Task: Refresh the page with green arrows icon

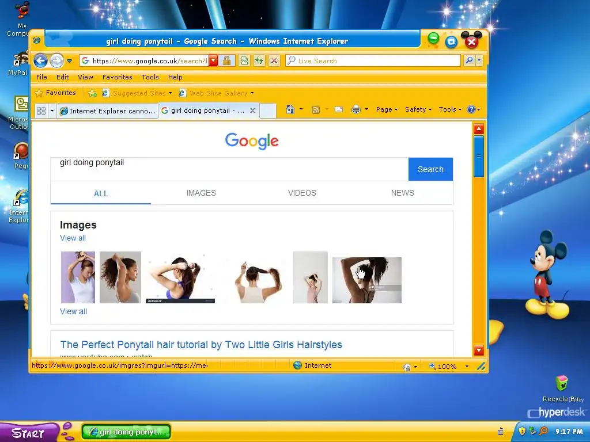Action: click(259, 60)
